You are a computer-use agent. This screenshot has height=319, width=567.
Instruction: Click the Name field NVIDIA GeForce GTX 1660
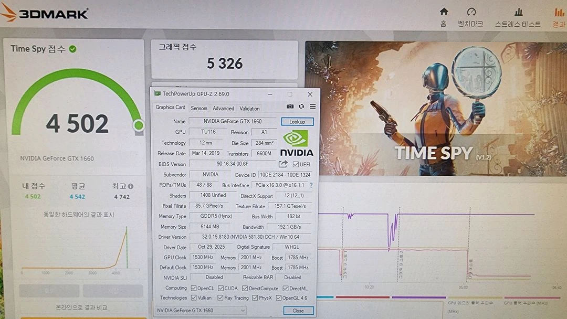233,121
